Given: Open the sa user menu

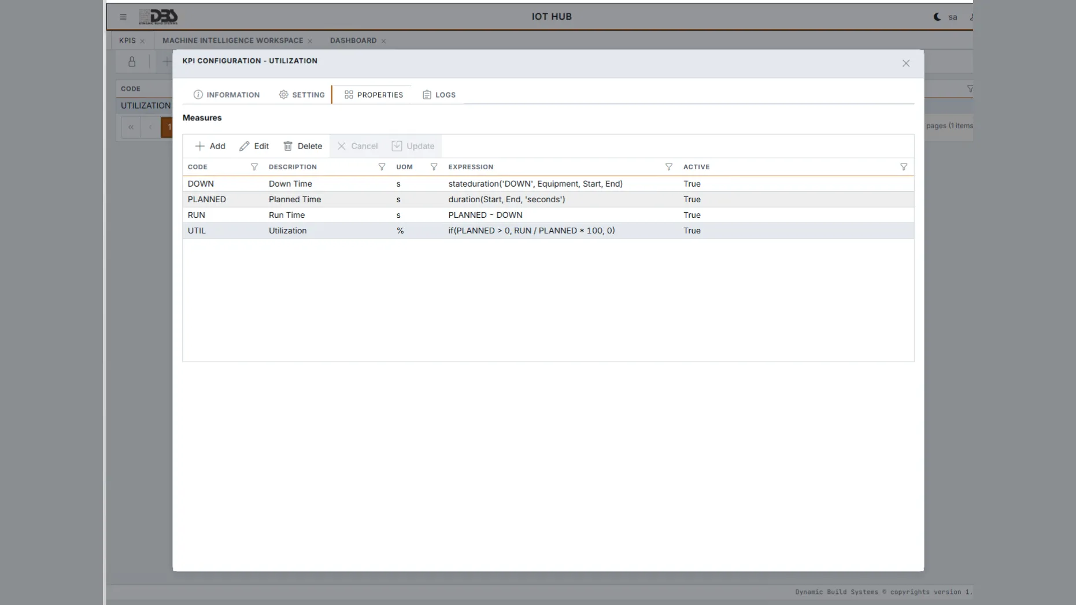Looking at the screenshot, I should 953,17.
